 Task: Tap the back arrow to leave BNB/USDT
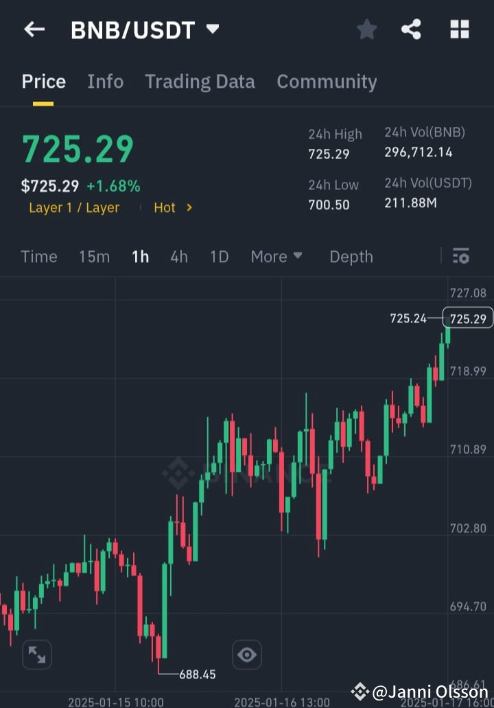[34, 29]
